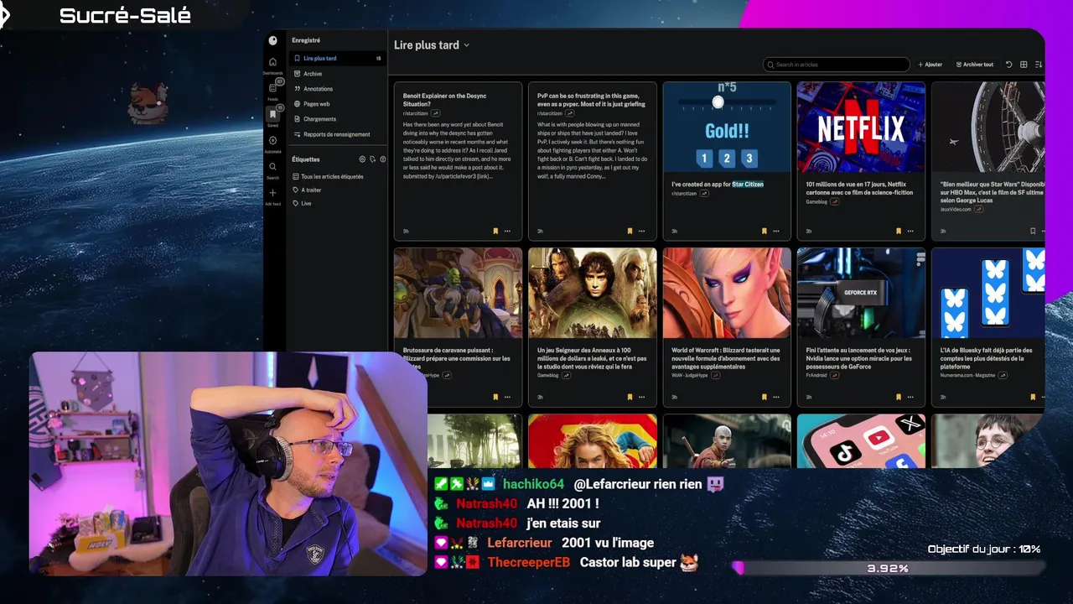This screenshot has height=604, width=1073.
Task: Toggle bookmark on Brutosaure de caravane card
Action: pyautogui.click(x=495, y=397)
